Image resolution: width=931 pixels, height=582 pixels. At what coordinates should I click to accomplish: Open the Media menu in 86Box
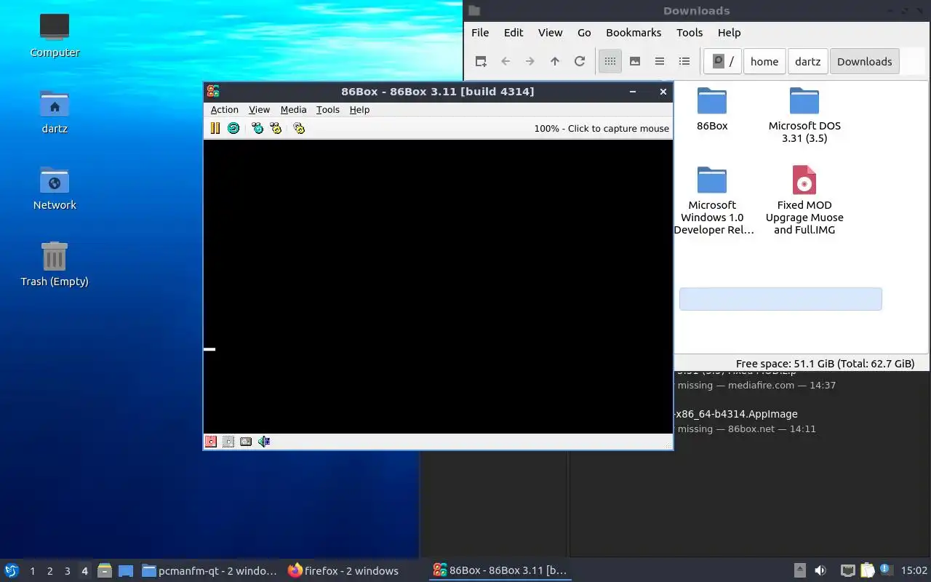coord(293,110)
